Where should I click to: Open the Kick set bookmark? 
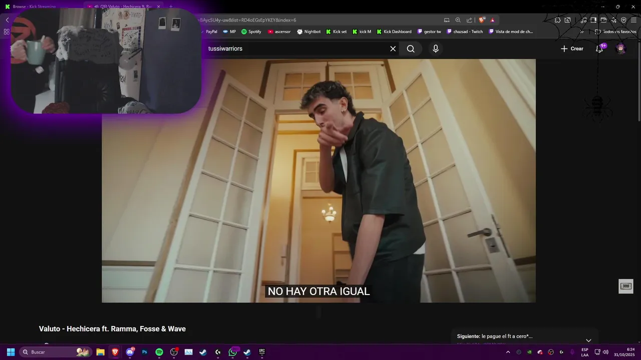(x=336, y=31)
